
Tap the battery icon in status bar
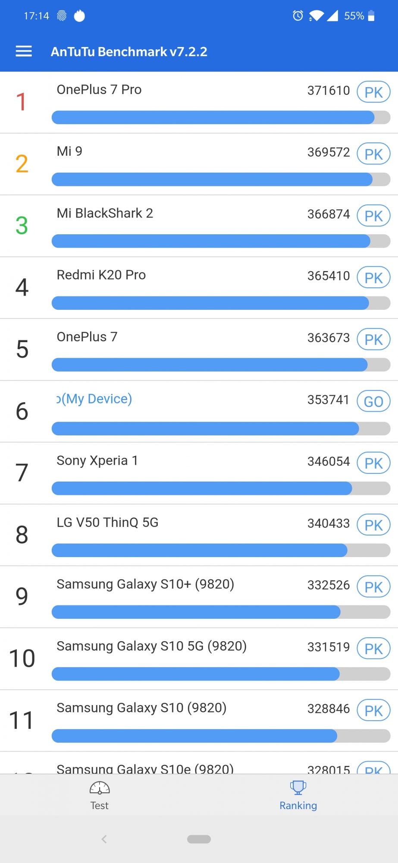[x=371, y=16]
